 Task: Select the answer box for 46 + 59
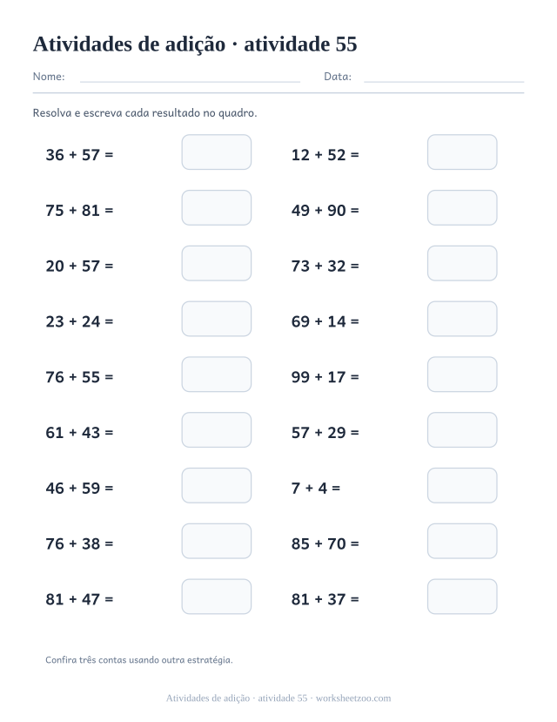(x=216, y=485)
